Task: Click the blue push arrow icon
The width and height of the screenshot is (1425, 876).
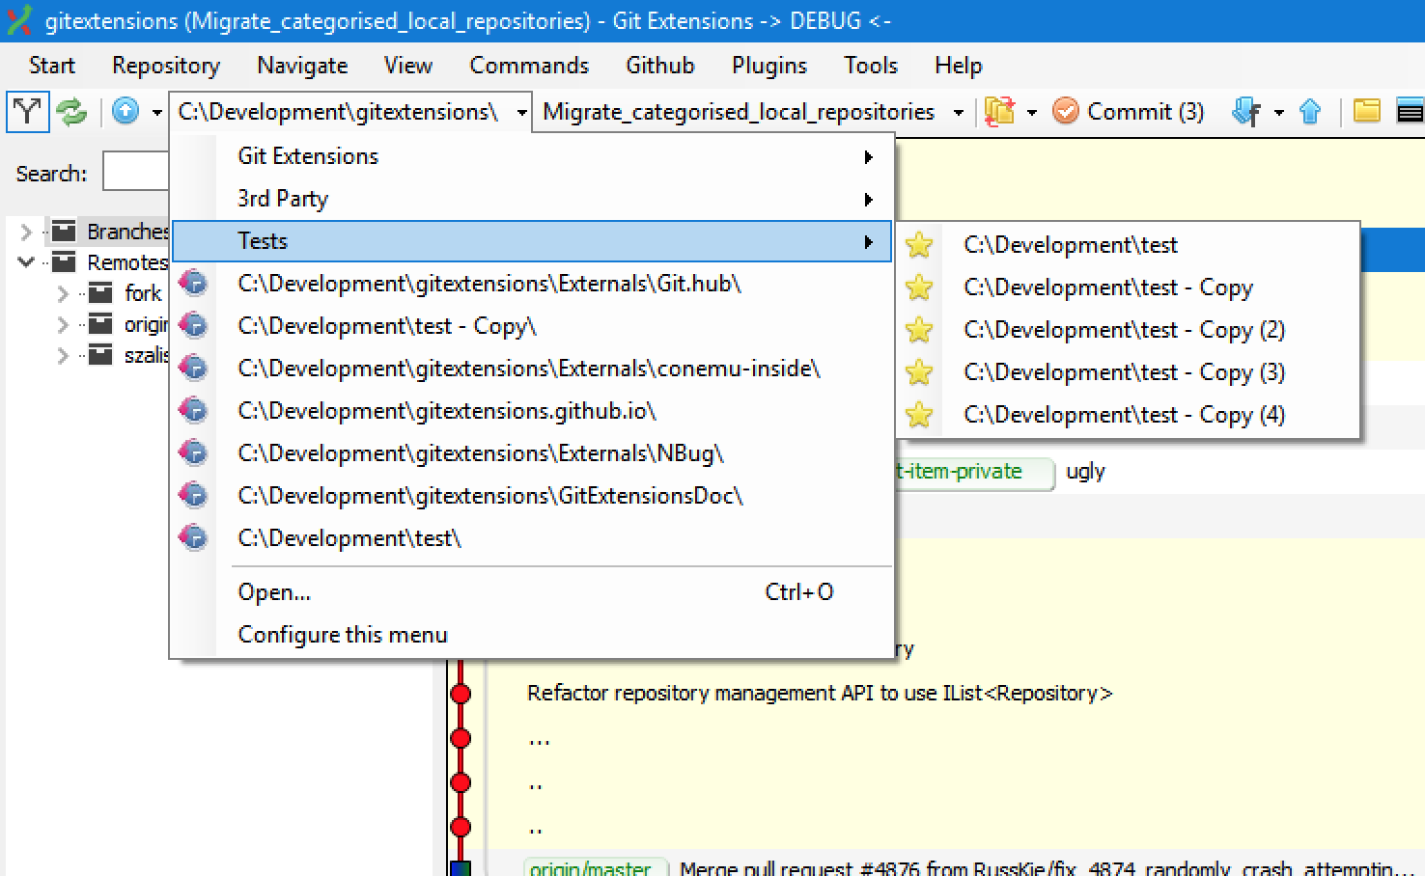Action: 1311,111
